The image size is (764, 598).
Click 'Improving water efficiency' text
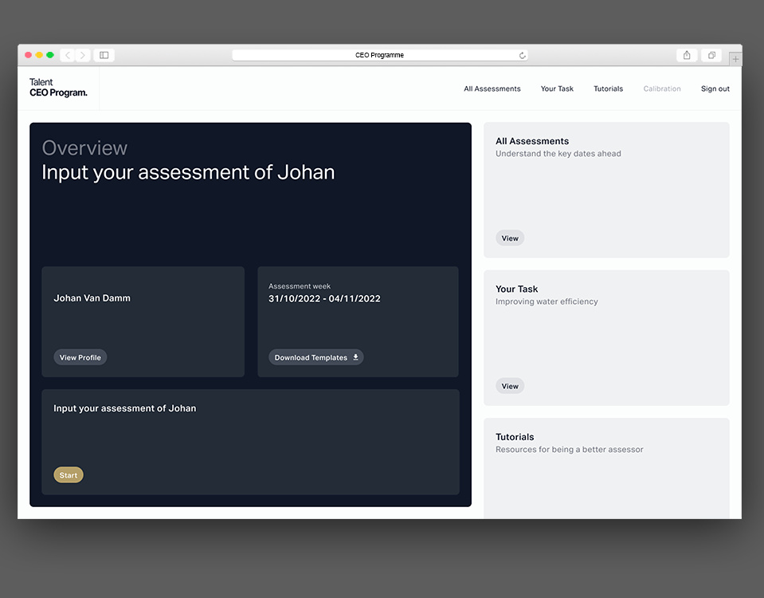[547, 301]
